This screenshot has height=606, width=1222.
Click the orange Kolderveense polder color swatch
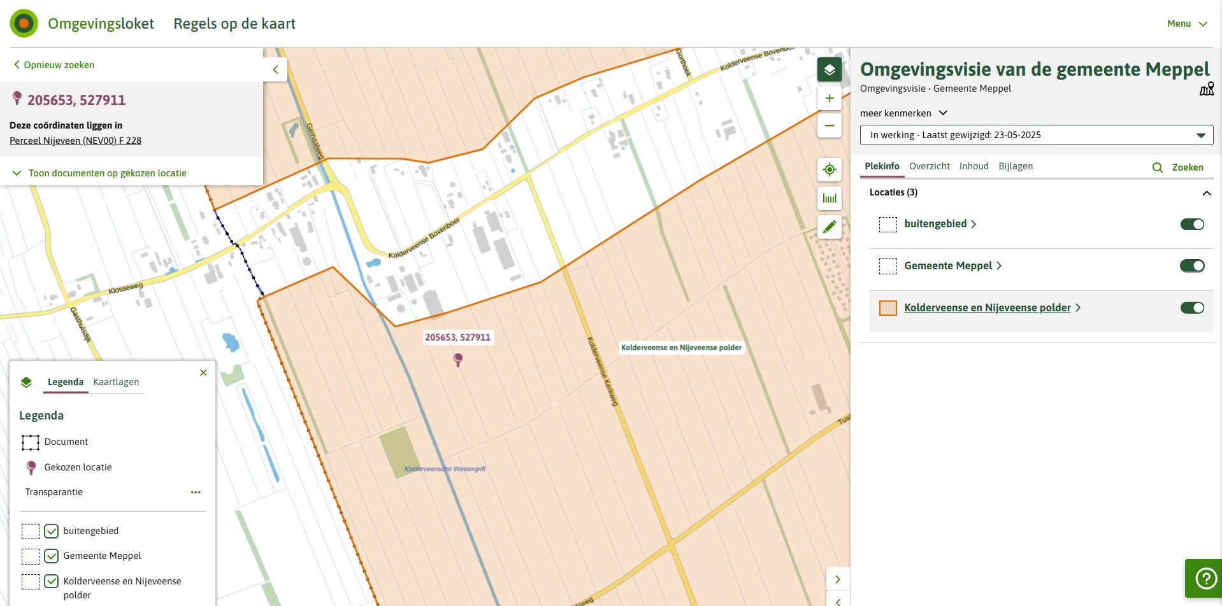888,308
